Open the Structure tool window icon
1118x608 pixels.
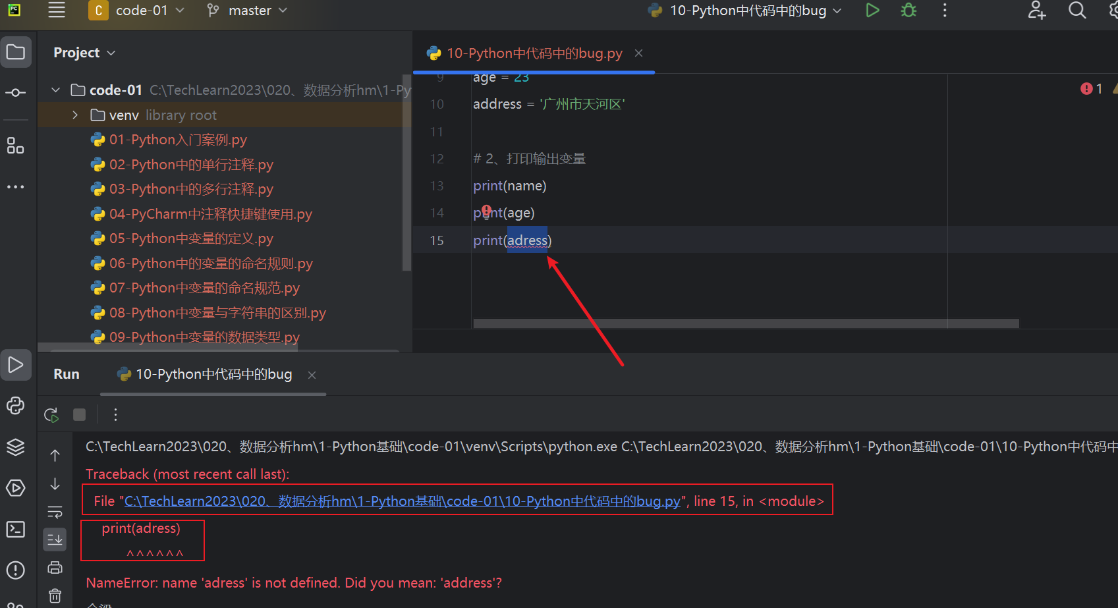16,146
